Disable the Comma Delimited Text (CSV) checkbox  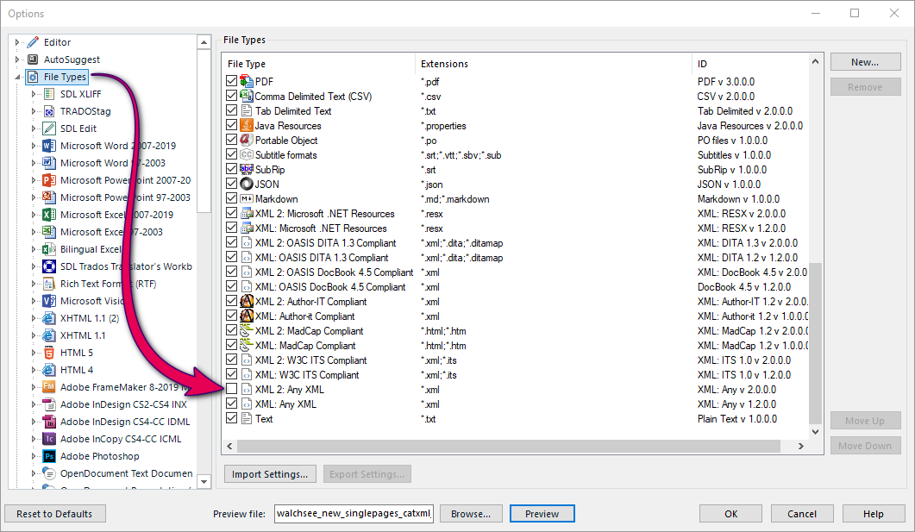coord(230,96)
